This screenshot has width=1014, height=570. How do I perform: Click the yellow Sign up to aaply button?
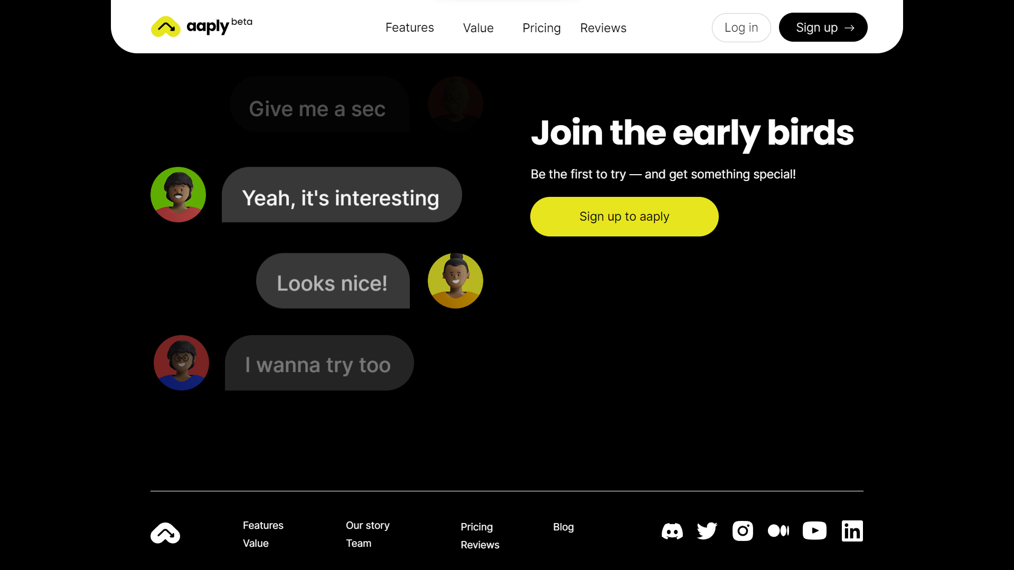(624, 216)
